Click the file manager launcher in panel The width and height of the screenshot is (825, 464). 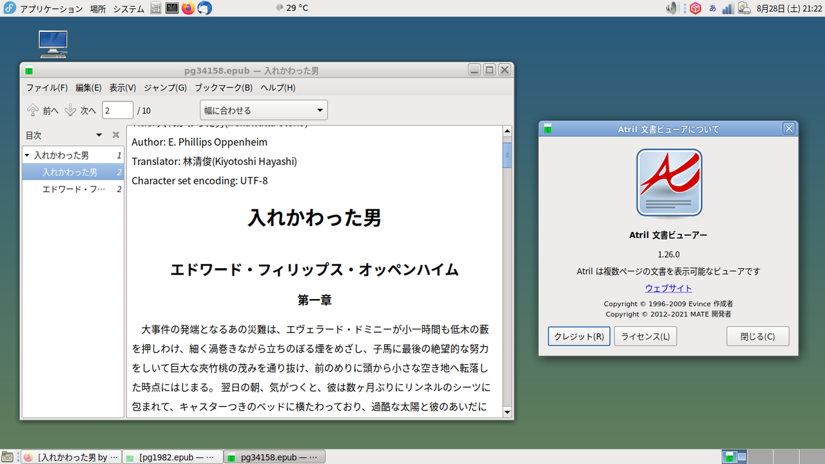(x=156, y=8)
